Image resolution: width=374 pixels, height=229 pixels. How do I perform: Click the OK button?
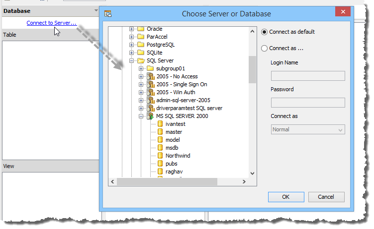[286, 197]
